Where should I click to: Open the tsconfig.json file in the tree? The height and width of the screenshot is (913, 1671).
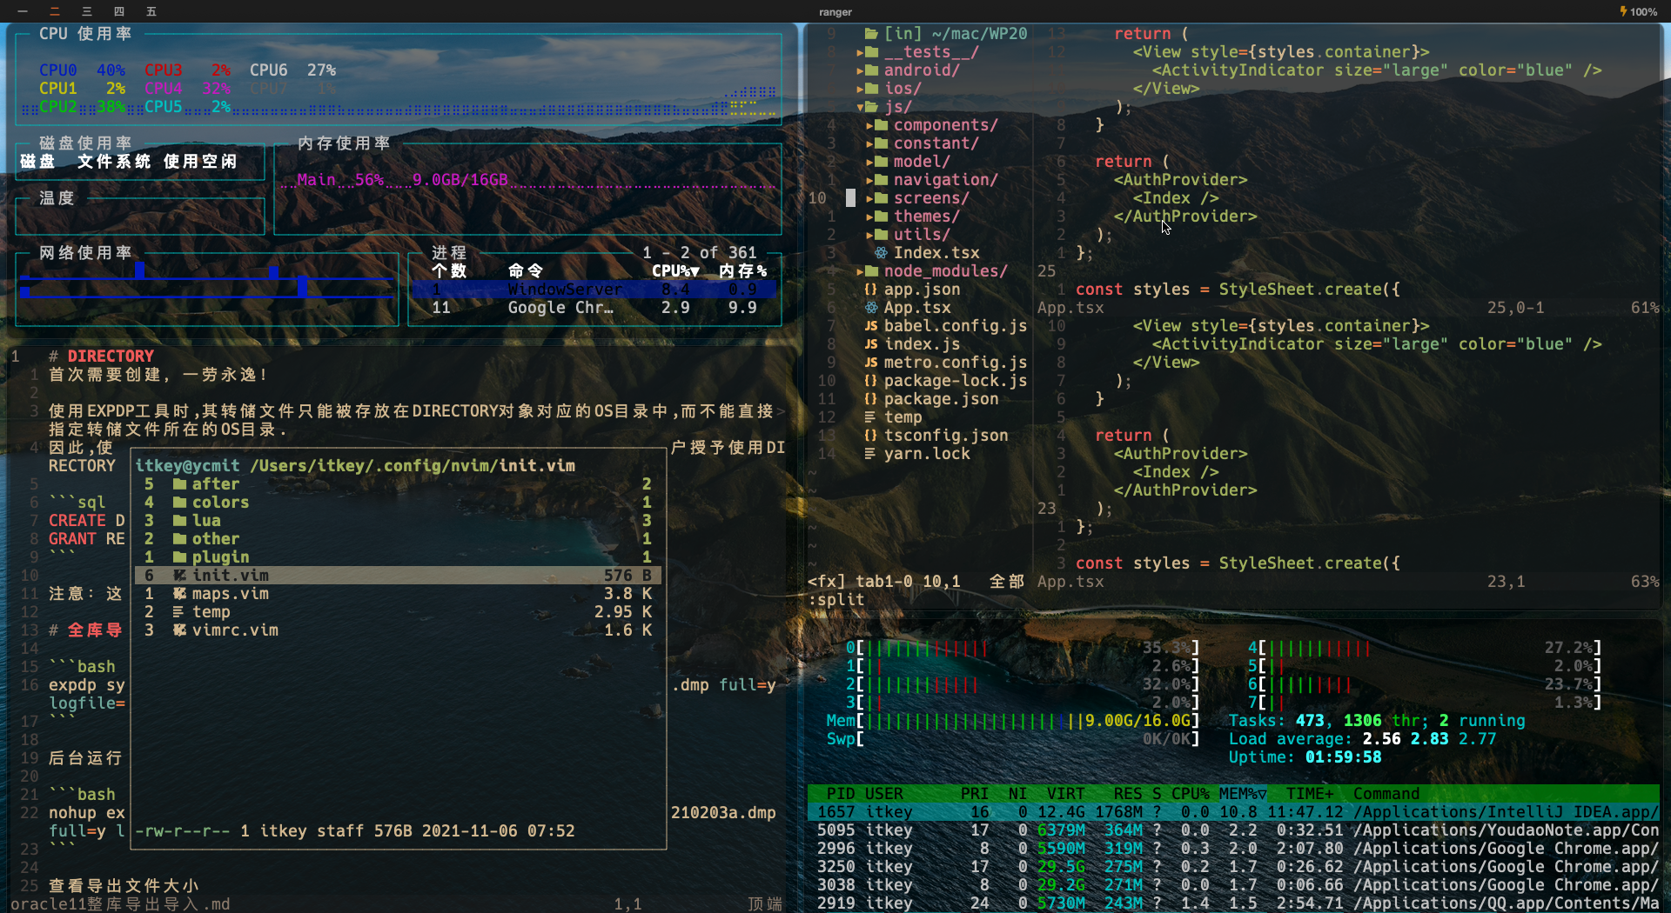[x=945, y=436]
